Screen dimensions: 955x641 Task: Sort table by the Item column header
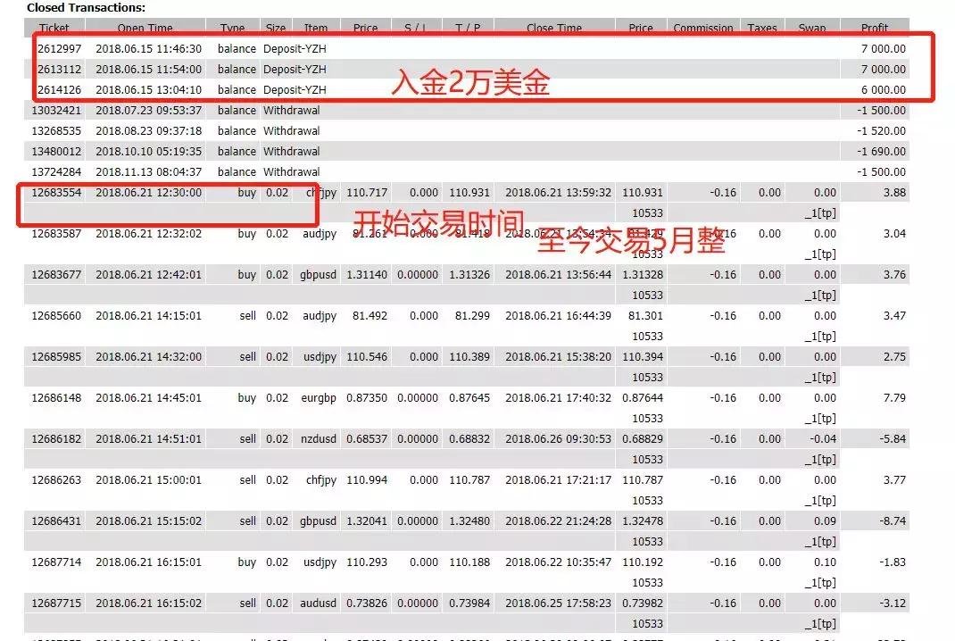[x=316, y=28]
